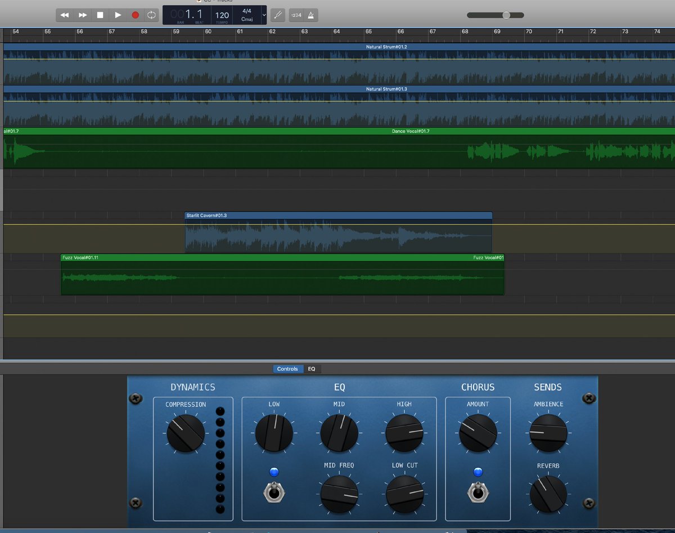Viewport: 675px width, 533px height.
Task: Click the 120 tempo value
Action: tap(222, 16)
